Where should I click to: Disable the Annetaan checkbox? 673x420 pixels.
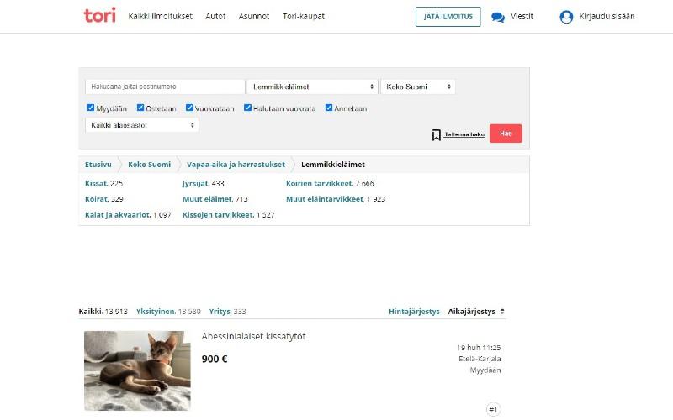tap(329, 108)
